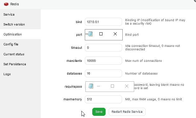Click the 'Max num of connections' text
This screenshot has width=196, height=118.
(144, 61)
